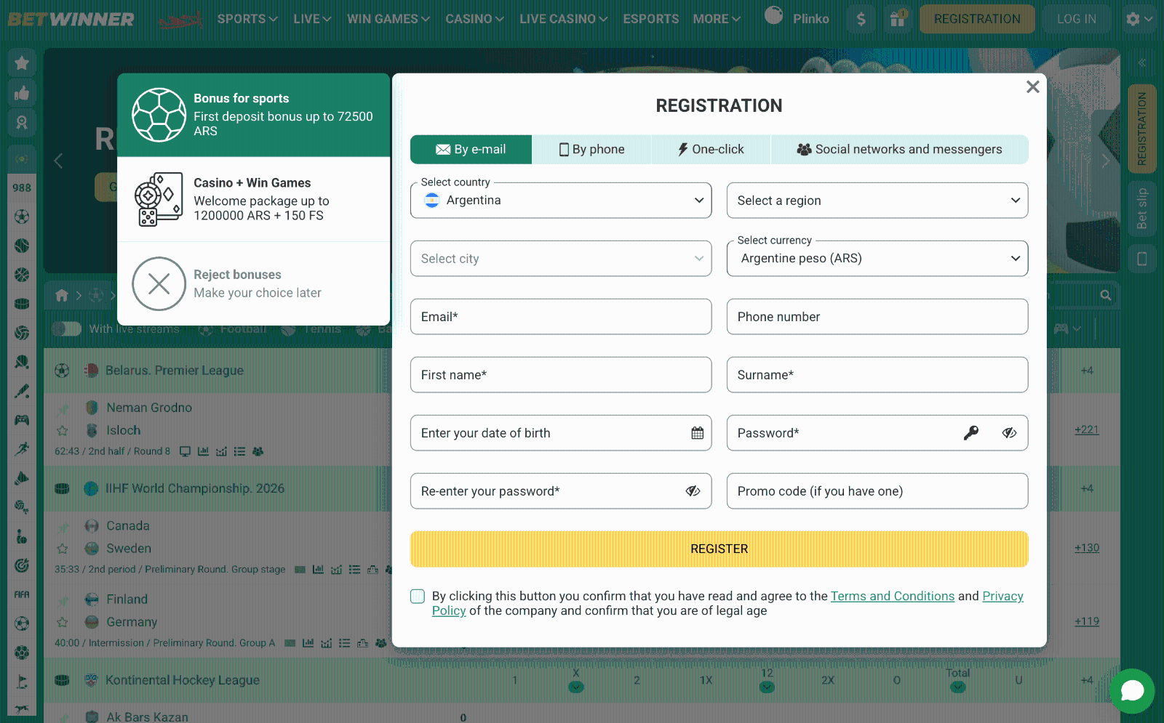Viewport: 1164px width, 723px height.
Task: Click the dollar payments icon
Action: coord(861,19)
